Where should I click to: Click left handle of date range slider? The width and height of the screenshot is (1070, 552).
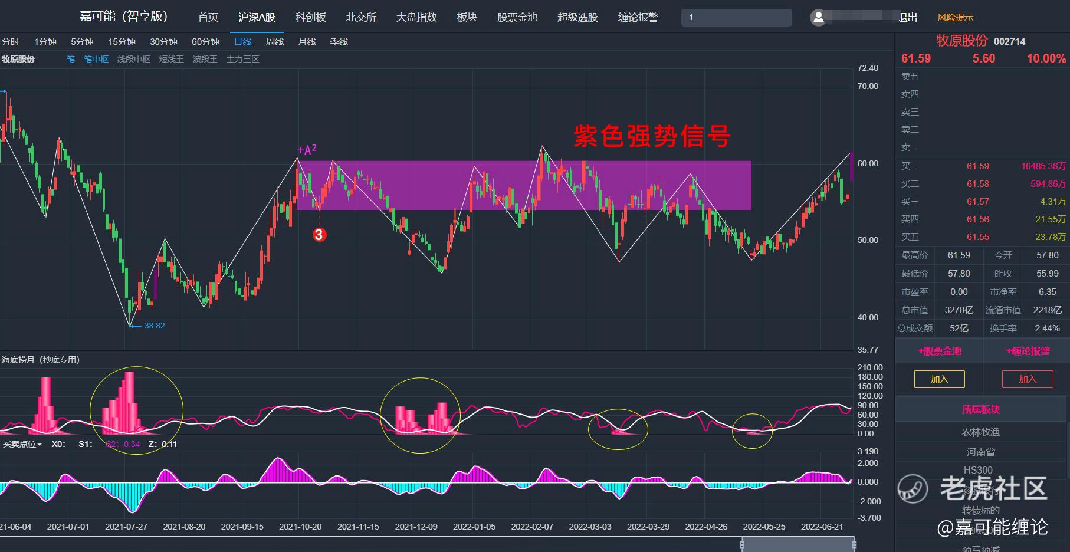coord(742,544)
